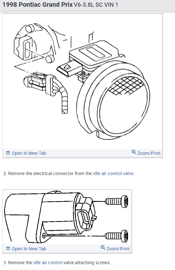This screenshot has height=270, width=175.
Task: Click the new-tab icon under the throttle body diagram
Action: (x=8, y=153)
